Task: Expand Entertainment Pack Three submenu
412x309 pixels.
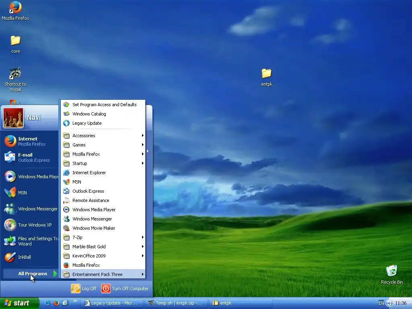Action: point(103,274)
